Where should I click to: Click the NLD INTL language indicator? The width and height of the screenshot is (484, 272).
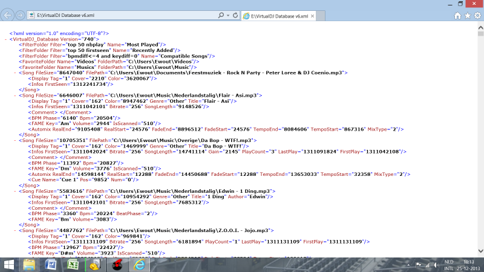pyautogui.click(x=449, y=265)
